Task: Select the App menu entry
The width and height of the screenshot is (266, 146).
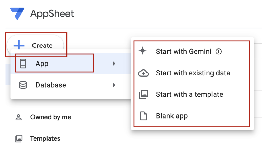Action: [42, 64]
